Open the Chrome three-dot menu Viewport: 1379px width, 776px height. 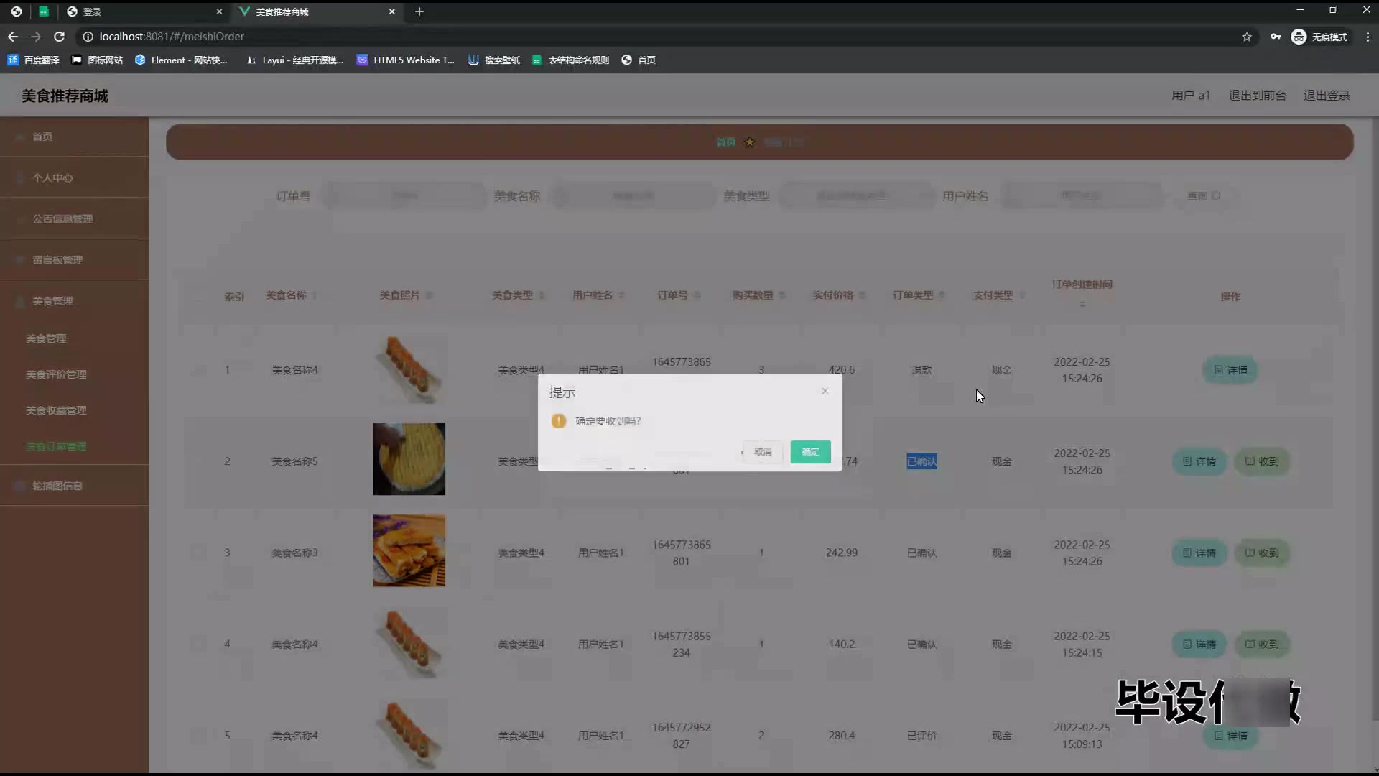tap(1368, 37)
